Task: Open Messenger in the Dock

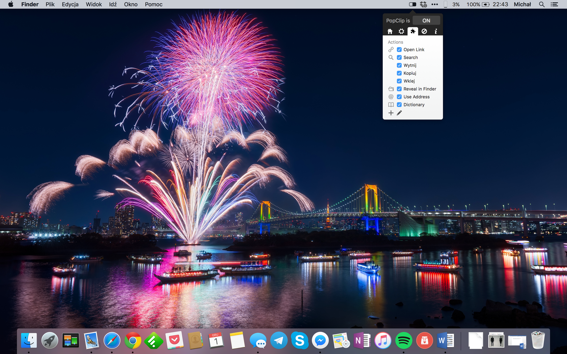Action: coord(320,340)
